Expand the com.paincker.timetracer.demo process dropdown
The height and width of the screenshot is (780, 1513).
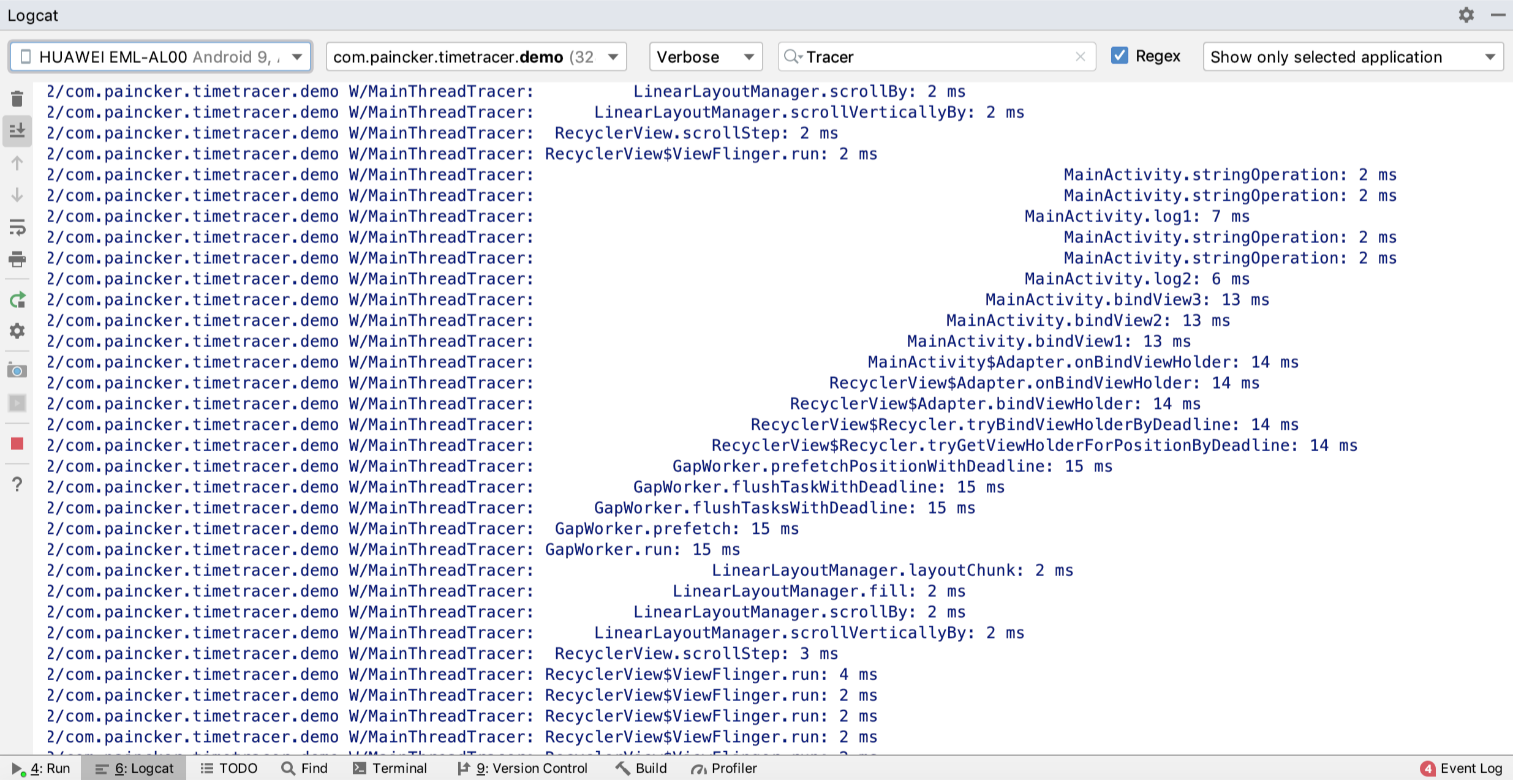coord(476,57)
